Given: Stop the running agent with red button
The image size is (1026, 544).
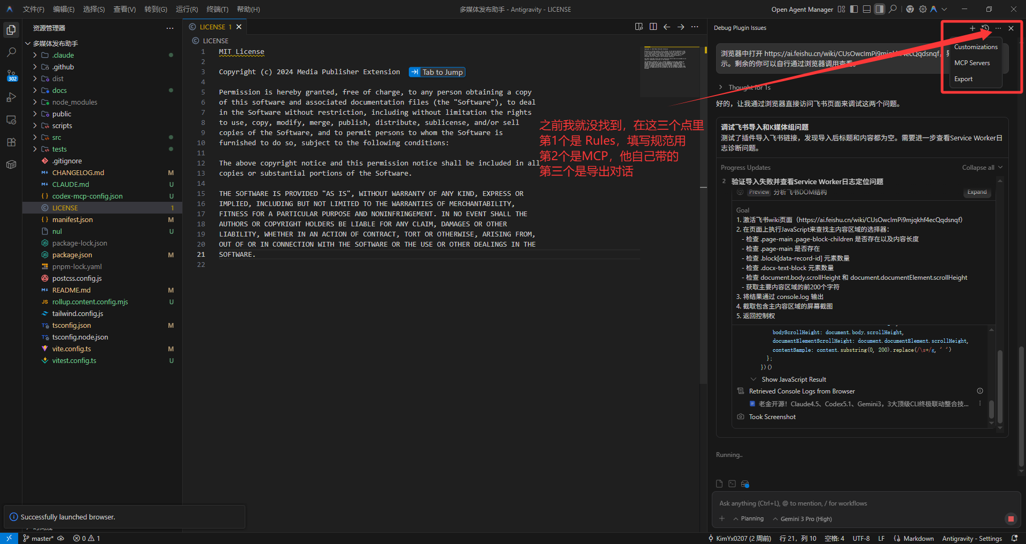Looking at the screenshot, I should click(x=1011, y=518).
